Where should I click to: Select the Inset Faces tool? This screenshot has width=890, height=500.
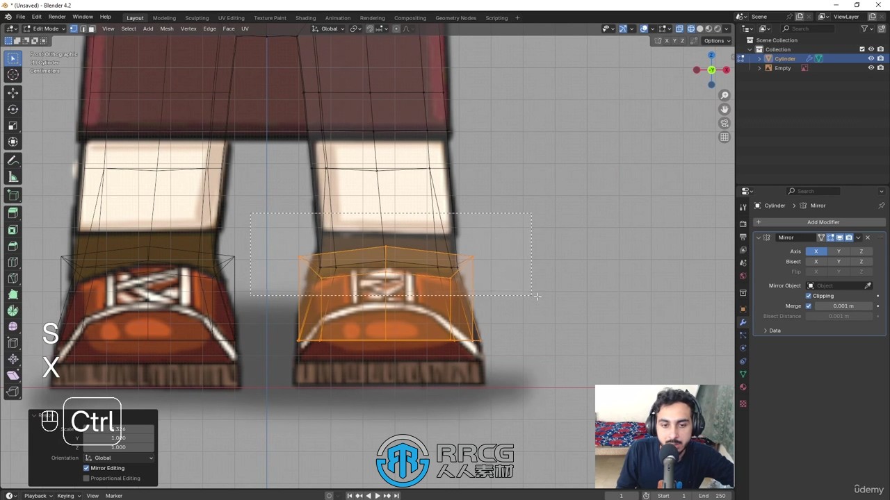(x=13, y=230)
